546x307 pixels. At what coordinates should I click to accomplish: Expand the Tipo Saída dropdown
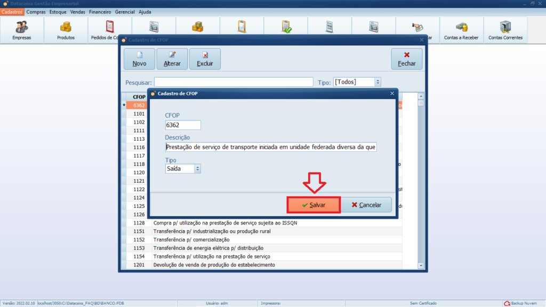[198, 168]
